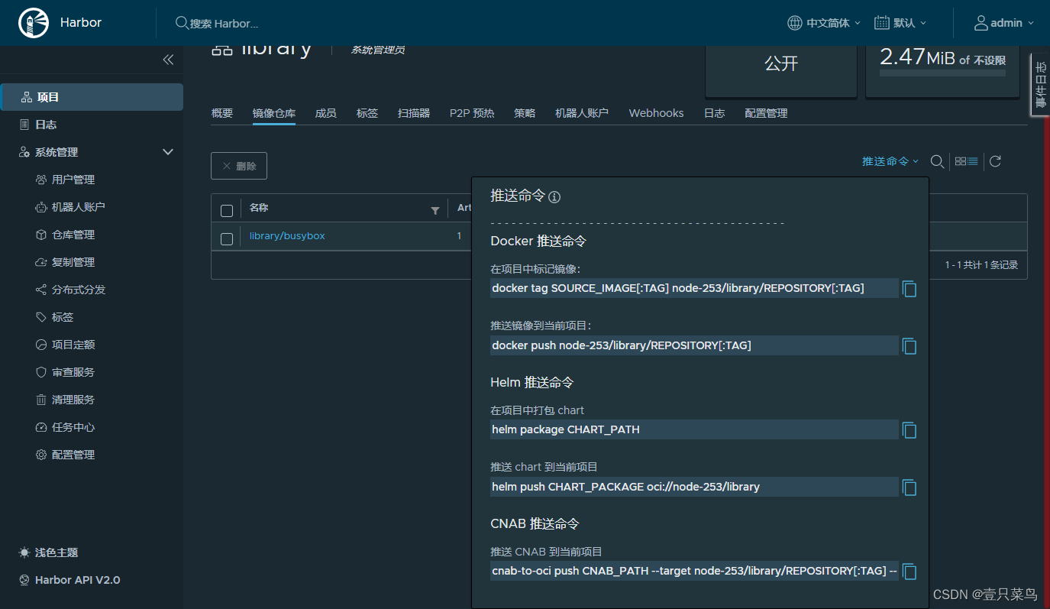Viewport: 1050px width, 609px height.
Task: Select the 项目 sidebar entry
Action: [x=92, y=97]
